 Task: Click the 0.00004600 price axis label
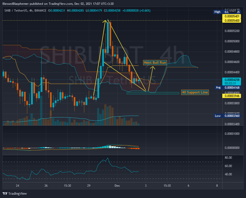(x=232, y=62)
